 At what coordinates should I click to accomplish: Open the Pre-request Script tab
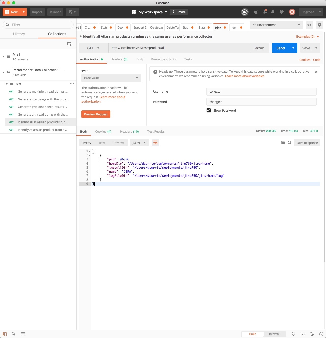click(164, 59)
